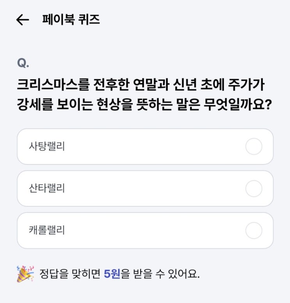Click the 산타랠리 answer text
The image size is (290, 303).
pos(46,189)
